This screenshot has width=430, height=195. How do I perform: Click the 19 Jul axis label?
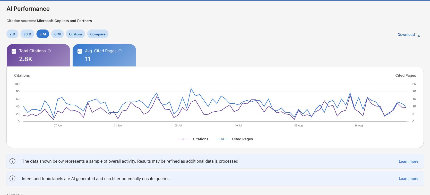(x=238, y=125)
